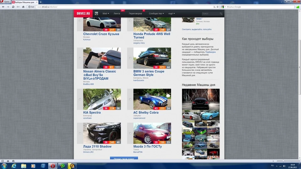Open Google search engine dropdown arrow

point(225,7)
